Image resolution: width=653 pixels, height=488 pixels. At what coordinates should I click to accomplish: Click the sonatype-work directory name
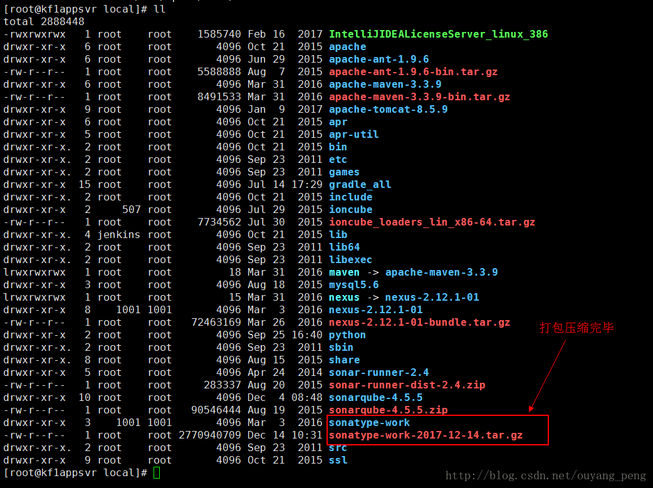click(369, 423)
